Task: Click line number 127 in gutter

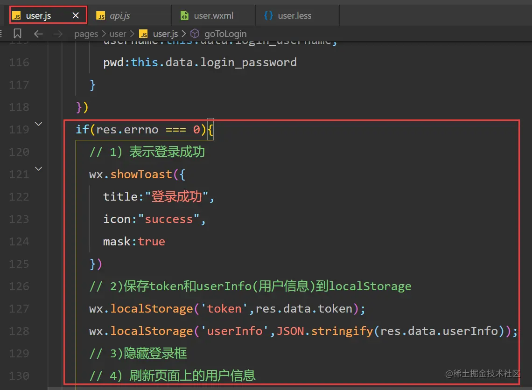Action: pyautogui.click(x=19, y=309)
